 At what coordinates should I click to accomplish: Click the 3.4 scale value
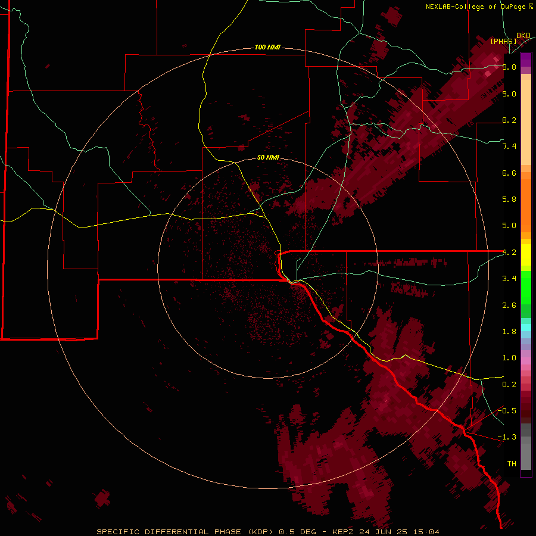tap(509, 279)
